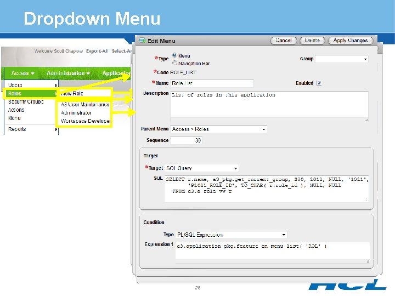395x296 pixels.
Task: Choose Security Groups menu entry
Action: [26, 102]
